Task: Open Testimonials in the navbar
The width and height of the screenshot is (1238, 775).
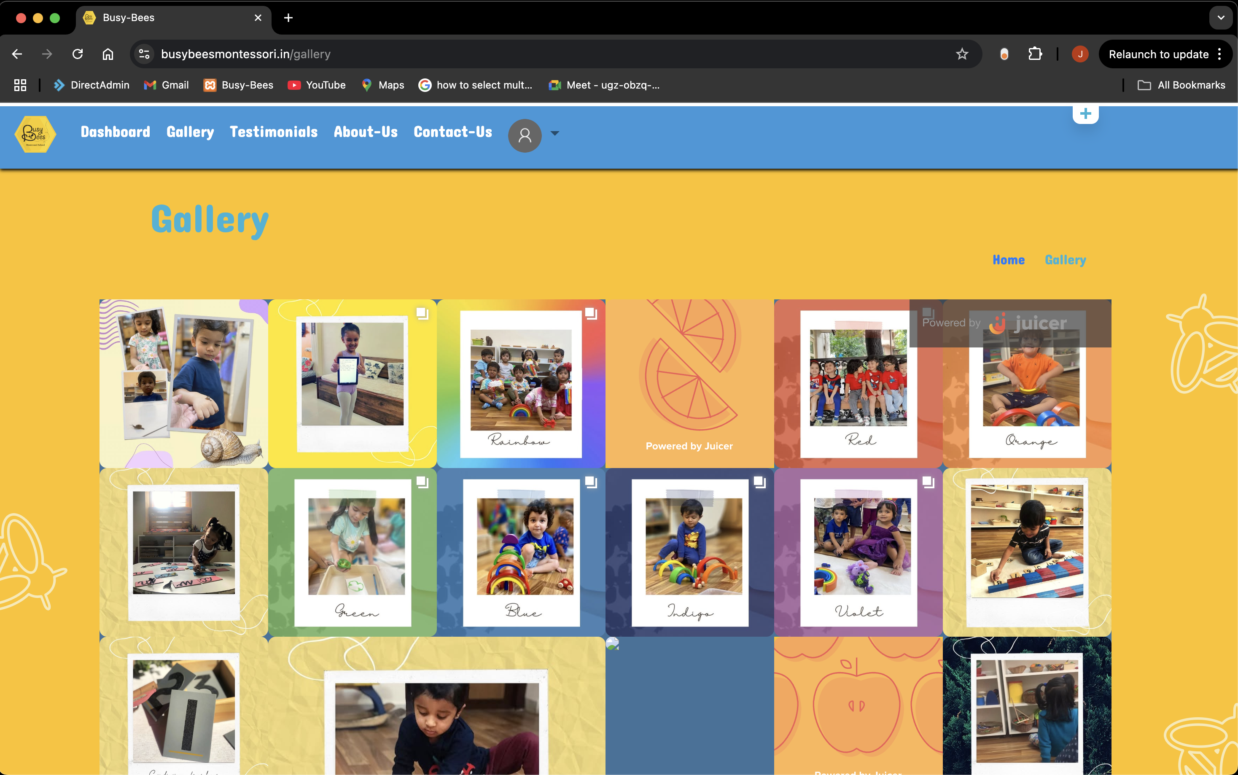Action: click(274, 132)
